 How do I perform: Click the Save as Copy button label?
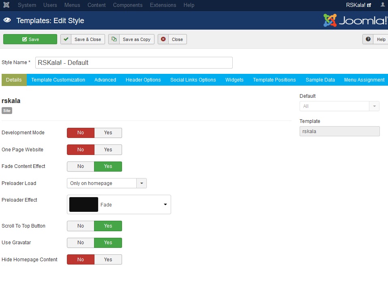pos(137,39)
